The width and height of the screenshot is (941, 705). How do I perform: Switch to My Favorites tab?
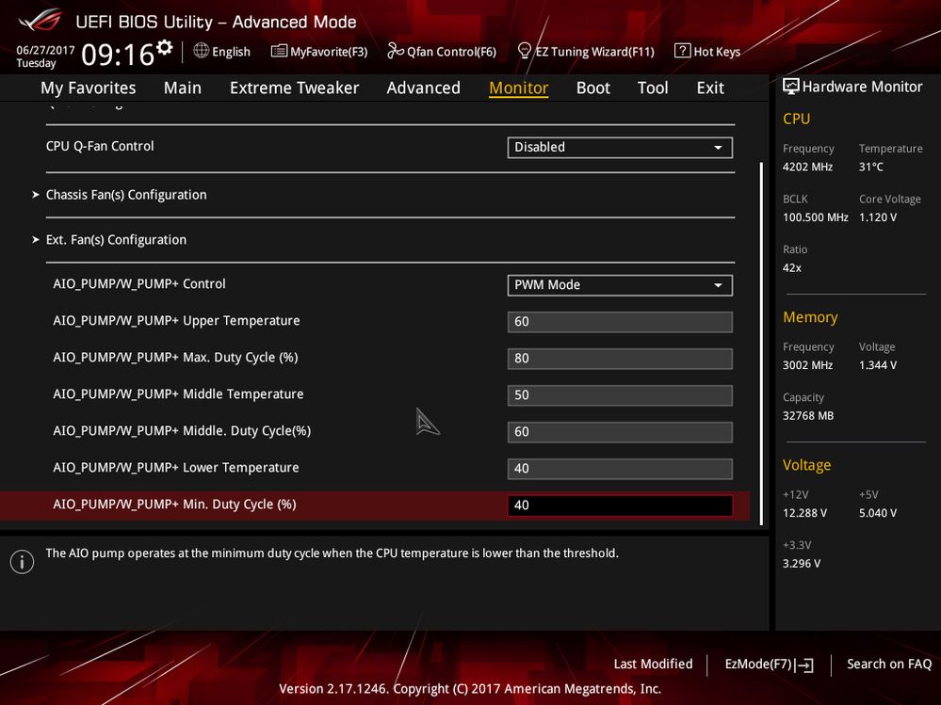pyautogui.click(x=89, y=88)
